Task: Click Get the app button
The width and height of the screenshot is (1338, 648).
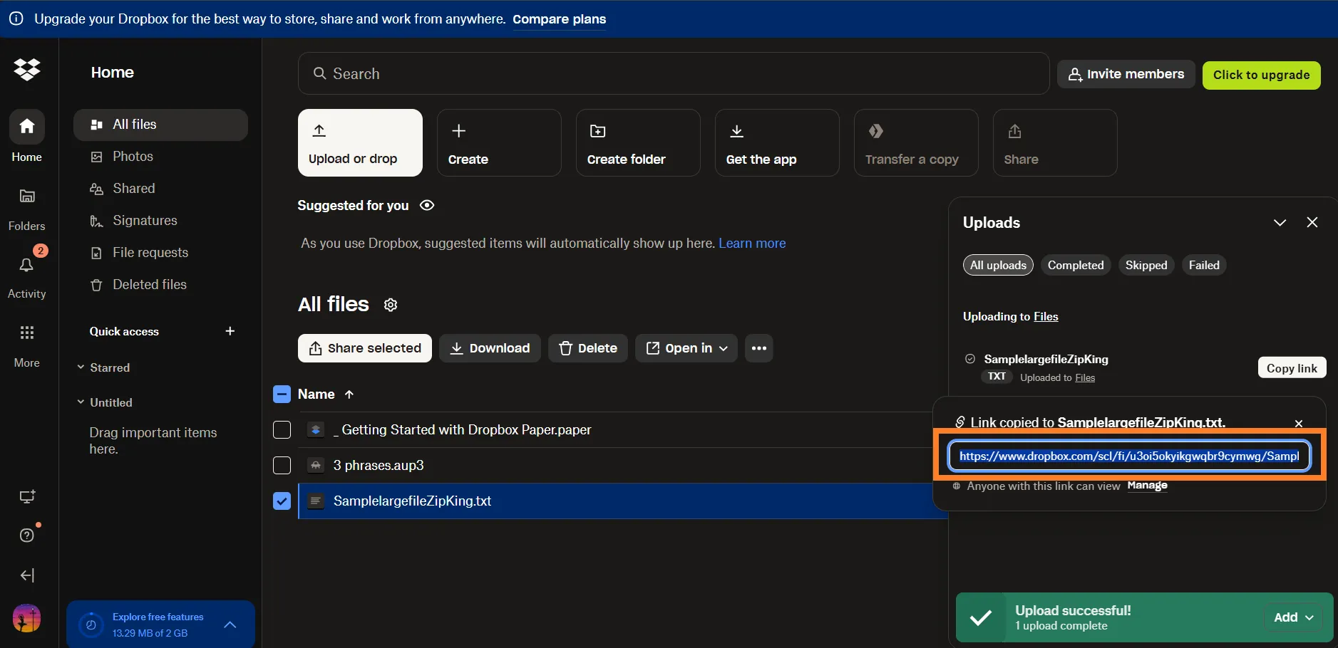Action: (x=777, y=142)
